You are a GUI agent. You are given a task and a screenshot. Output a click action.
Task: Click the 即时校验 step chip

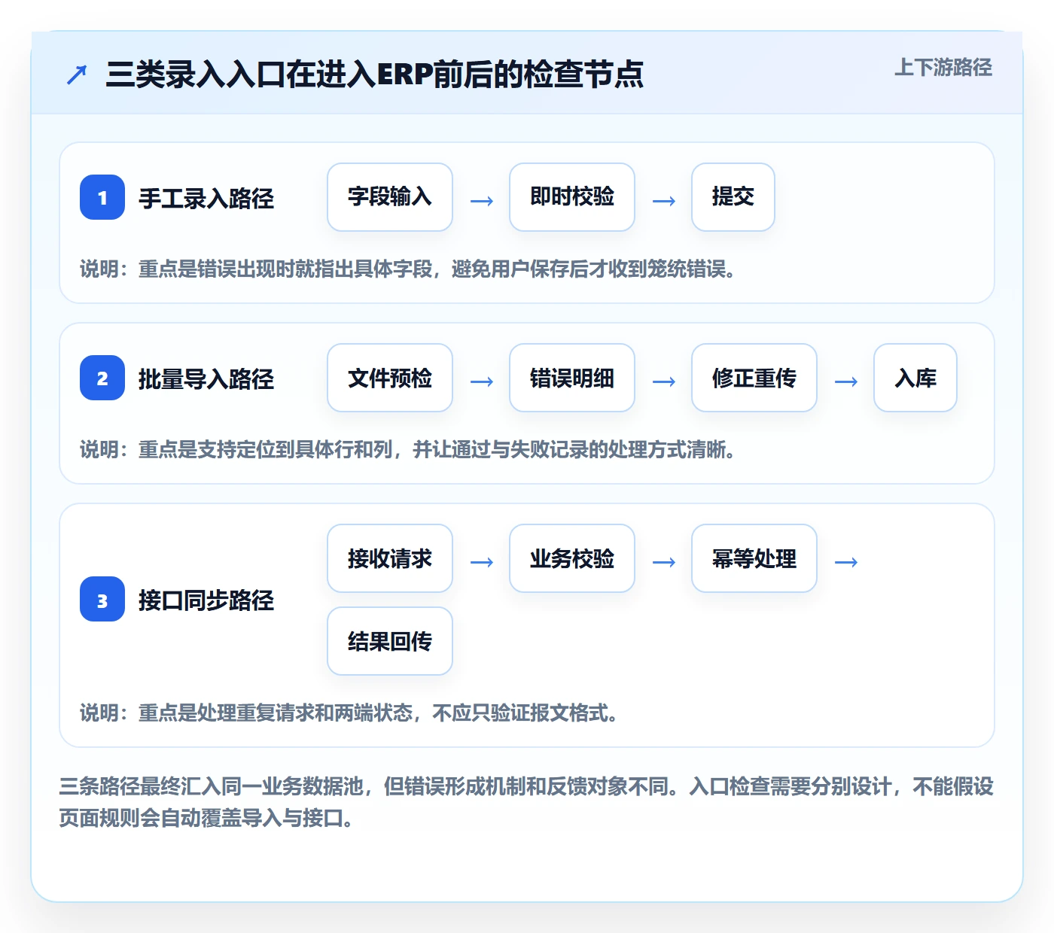click(572, 197)
